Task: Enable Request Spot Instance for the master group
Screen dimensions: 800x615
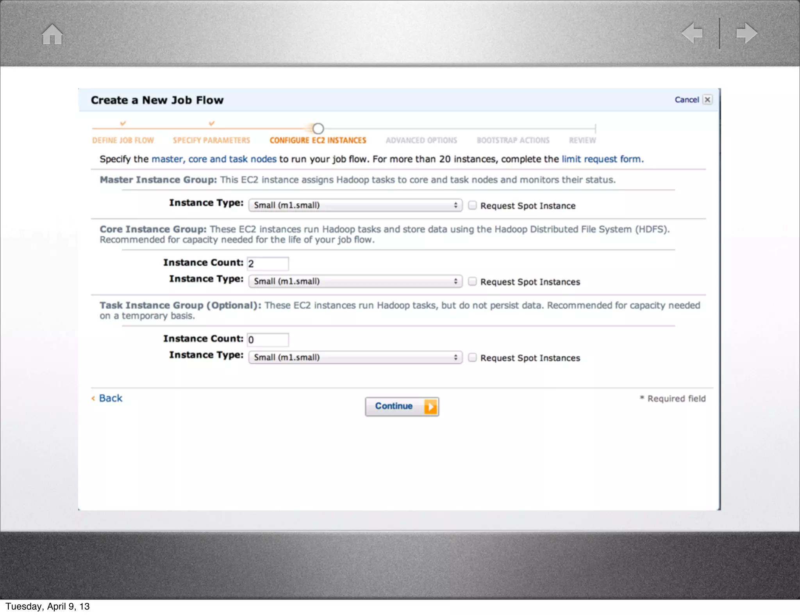Action: tap(472, 205)
